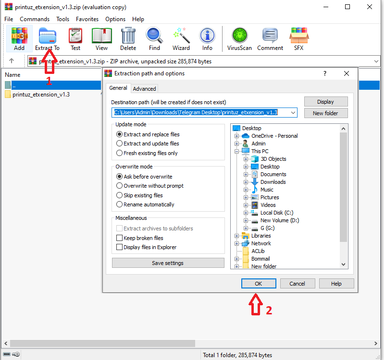Click the folder tree scroll down arrow
Viewport: 385px width, 360px height.
pos(344,264)
